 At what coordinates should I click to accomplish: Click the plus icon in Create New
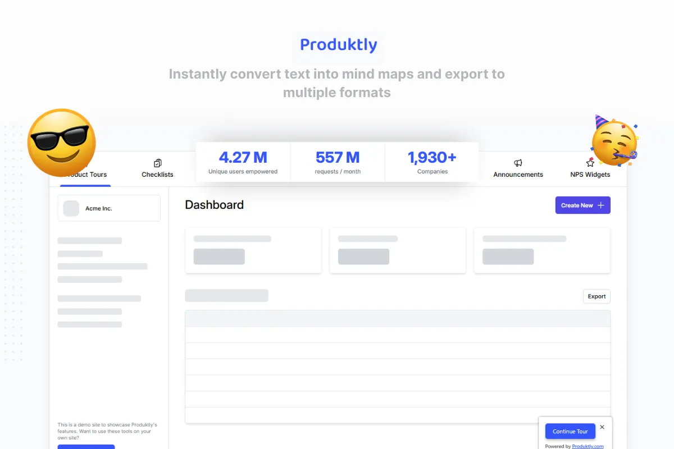tap(600, 205)
